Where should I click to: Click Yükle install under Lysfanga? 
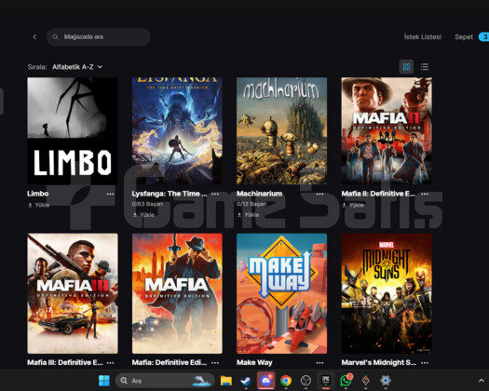click(x=143, y=214)
